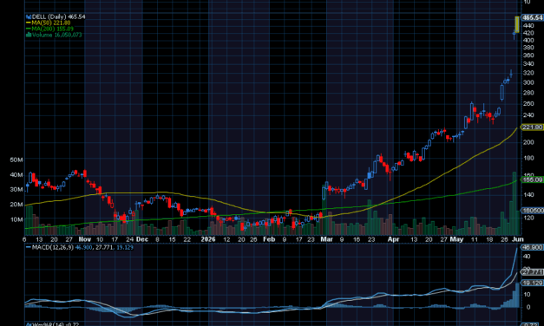Click the 16 date label in March
Image resolution: width=544 pixels, height=326 pixels.
tap(357, 239)
